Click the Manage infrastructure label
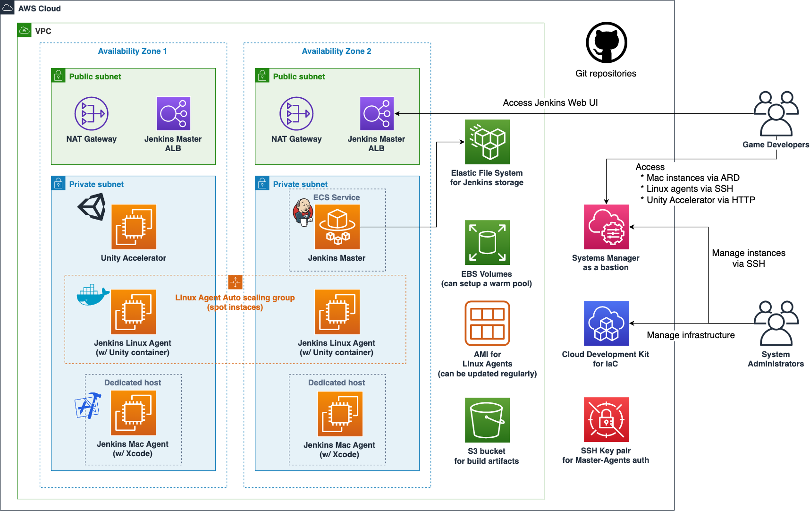 point(692,335)
